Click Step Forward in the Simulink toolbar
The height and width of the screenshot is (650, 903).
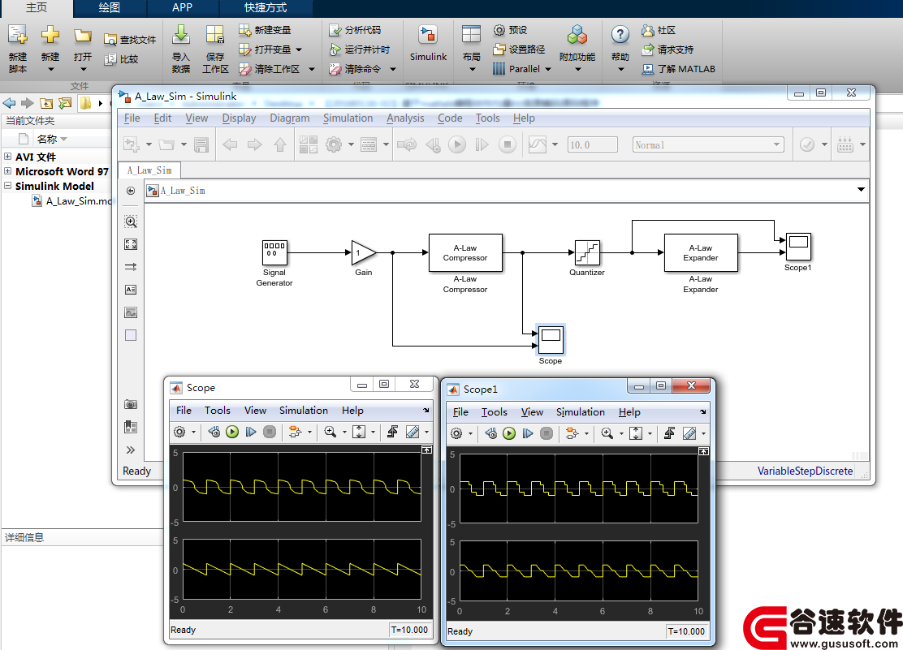(482, 144)
